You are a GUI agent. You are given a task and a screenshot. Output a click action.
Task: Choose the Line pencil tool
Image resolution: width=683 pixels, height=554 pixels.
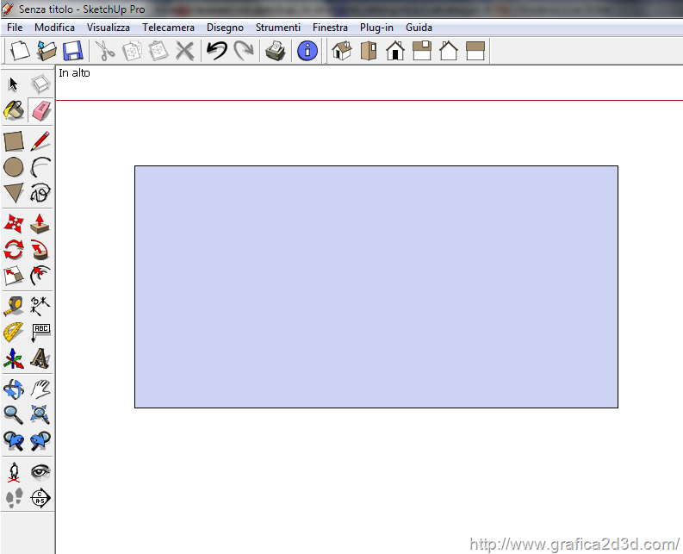(x=40, y=140)
